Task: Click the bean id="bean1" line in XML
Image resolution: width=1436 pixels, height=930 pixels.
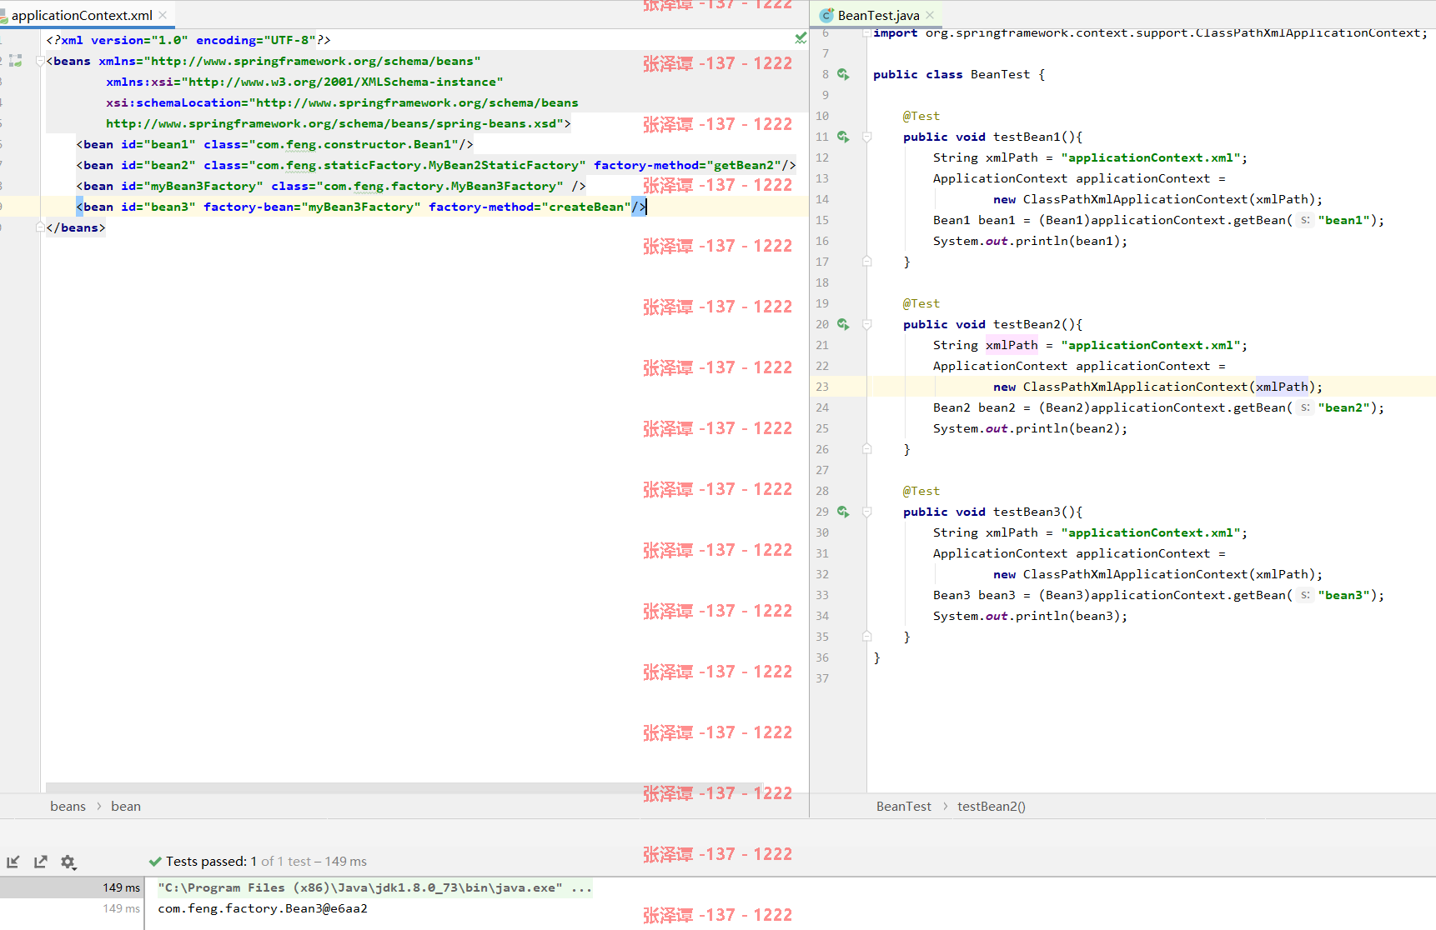Action: 274,144
